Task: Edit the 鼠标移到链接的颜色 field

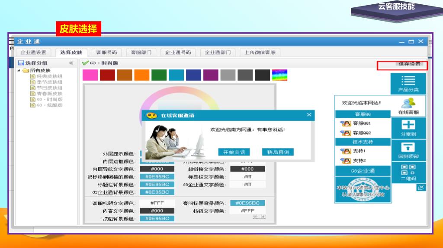Action: [157, 177]
